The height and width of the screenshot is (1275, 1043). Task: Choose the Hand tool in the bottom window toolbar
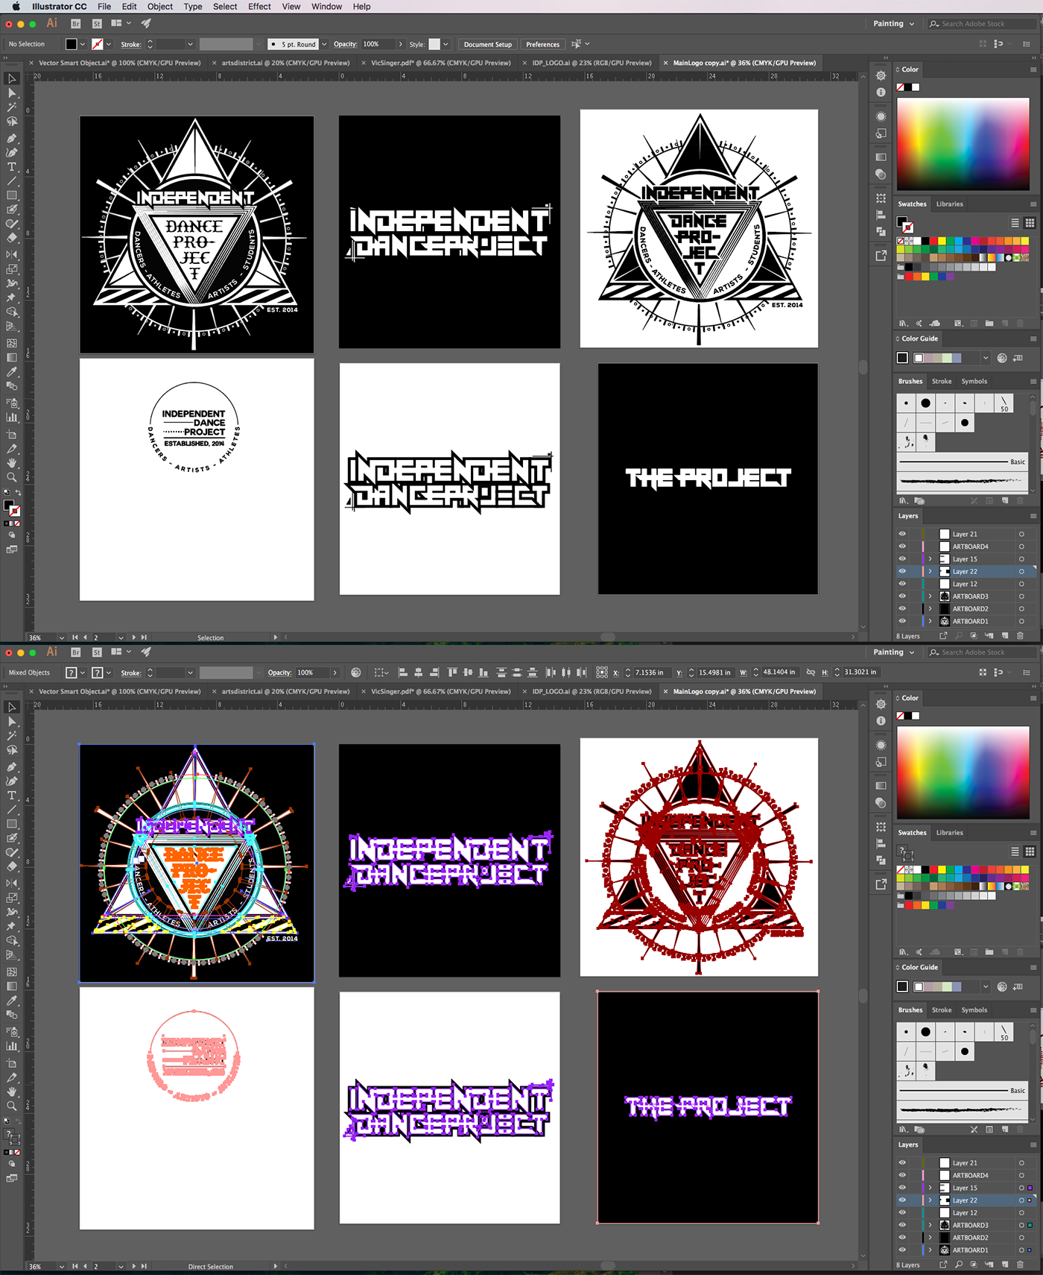tap(12, 1092)
